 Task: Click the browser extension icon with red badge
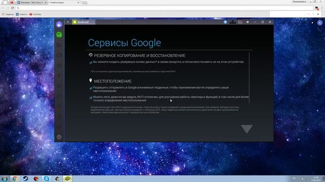pos(317,8)
